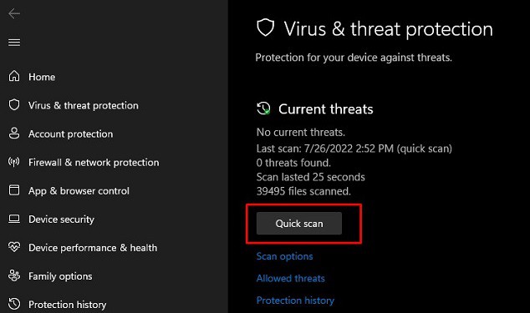530x313 pixels.
Task: Select Firewall & network protection
Action: (94, 163)
